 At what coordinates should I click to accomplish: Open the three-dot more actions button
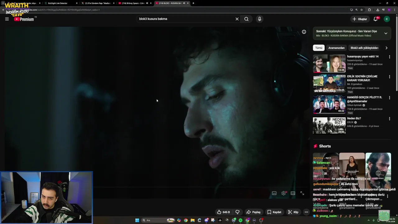(306, 212)
